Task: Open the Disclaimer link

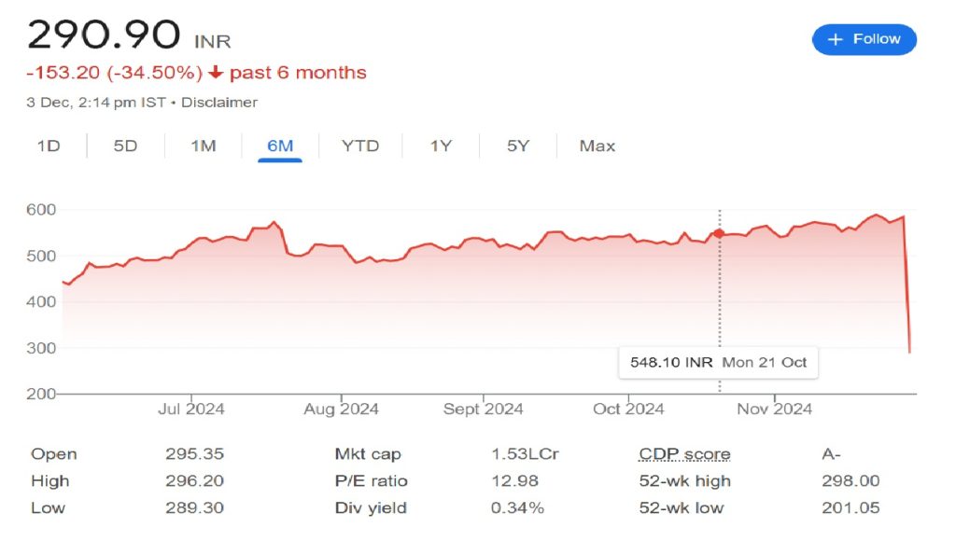Action: pos(220,103)
